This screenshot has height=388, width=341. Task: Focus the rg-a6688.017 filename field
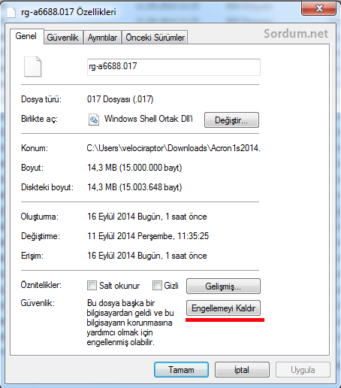click(174, 67)
